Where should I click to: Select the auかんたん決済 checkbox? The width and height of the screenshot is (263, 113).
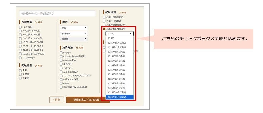pos(61,79)
